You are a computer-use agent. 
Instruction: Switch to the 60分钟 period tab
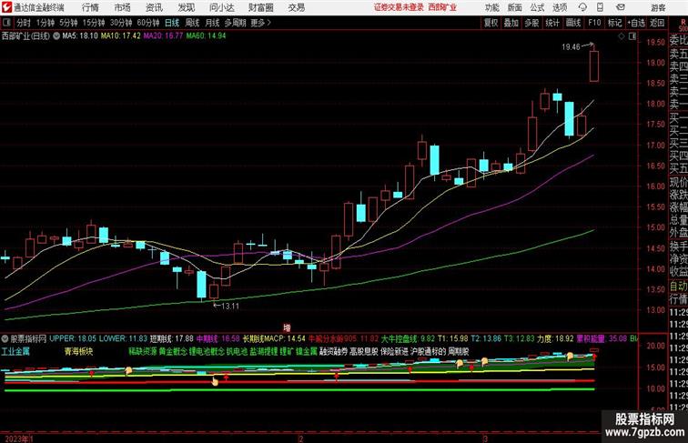[147, 23]
